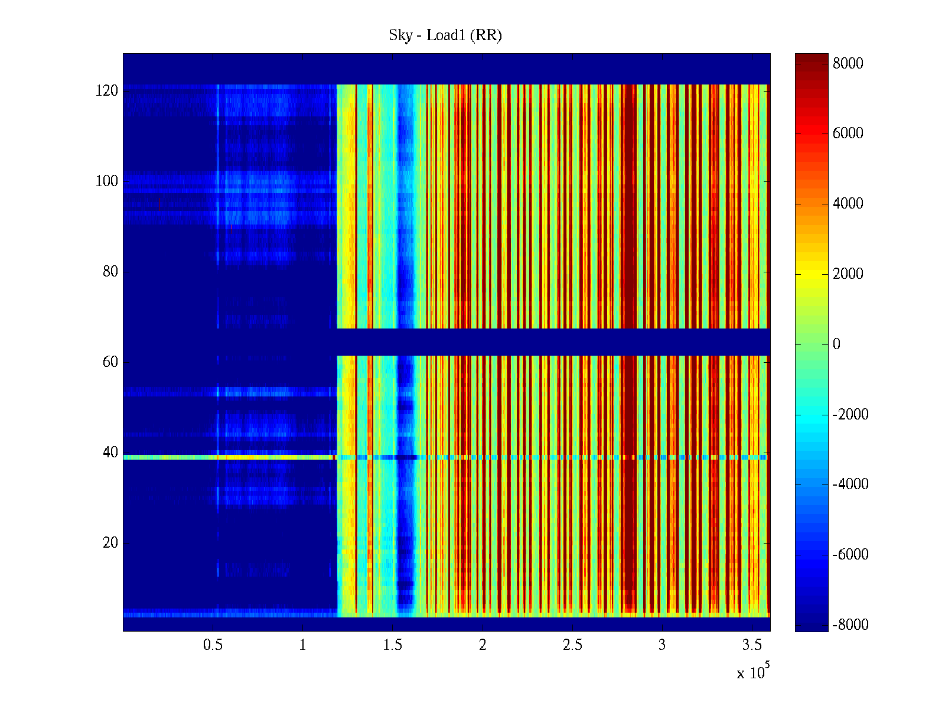Click the y-axis tick label 40
The image size is (945, 709).
(x=110, y=453)
